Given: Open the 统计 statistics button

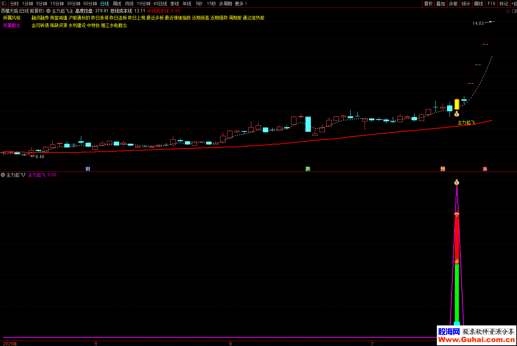Looking at the screenshot, I should [x=466, y=4].
